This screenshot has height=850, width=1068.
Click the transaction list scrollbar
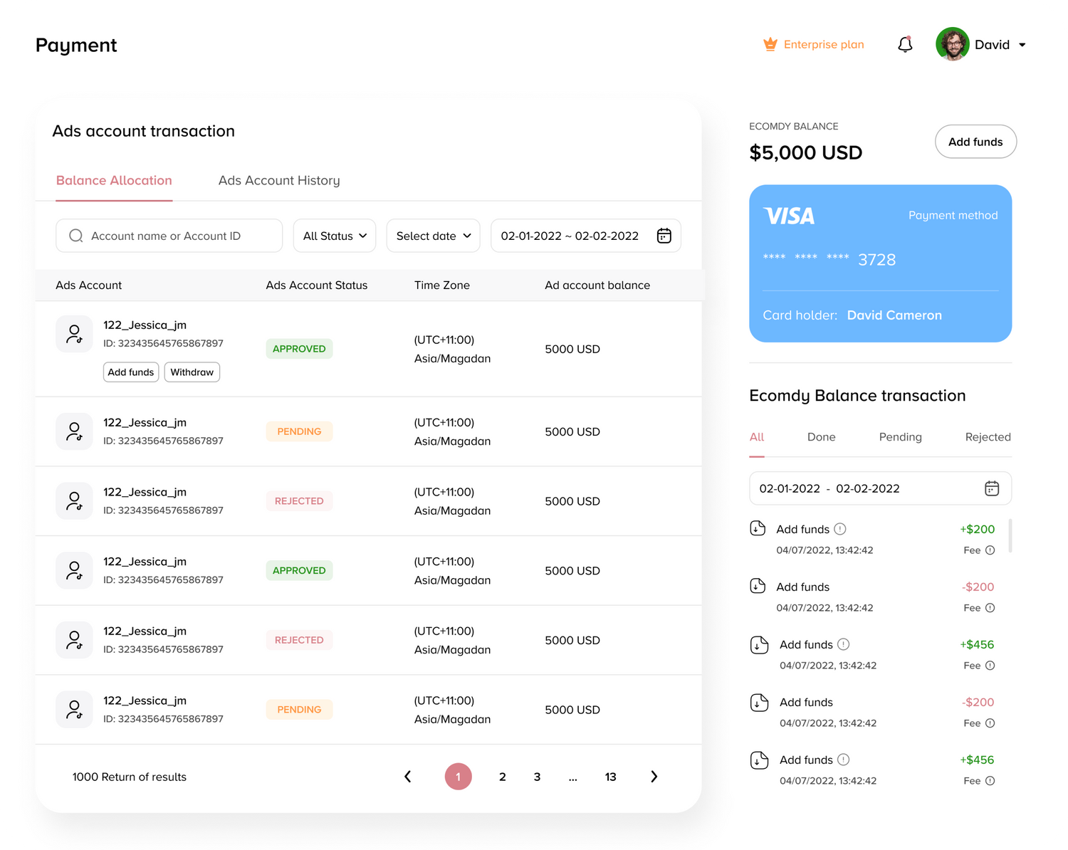coord(1010,535)
